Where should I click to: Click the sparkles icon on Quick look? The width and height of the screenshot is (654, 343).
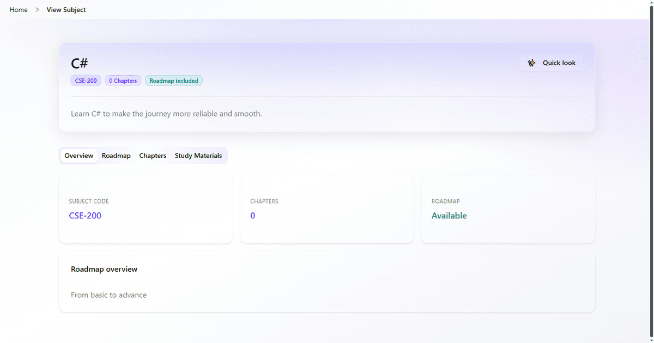531,63
